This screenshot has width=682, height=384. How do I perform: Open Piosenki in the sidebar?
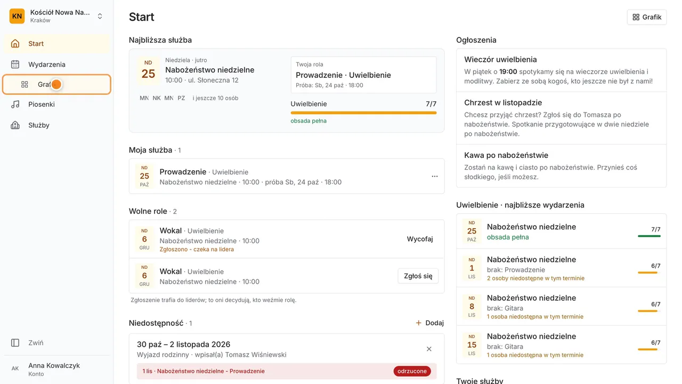(x=57, y=105)
